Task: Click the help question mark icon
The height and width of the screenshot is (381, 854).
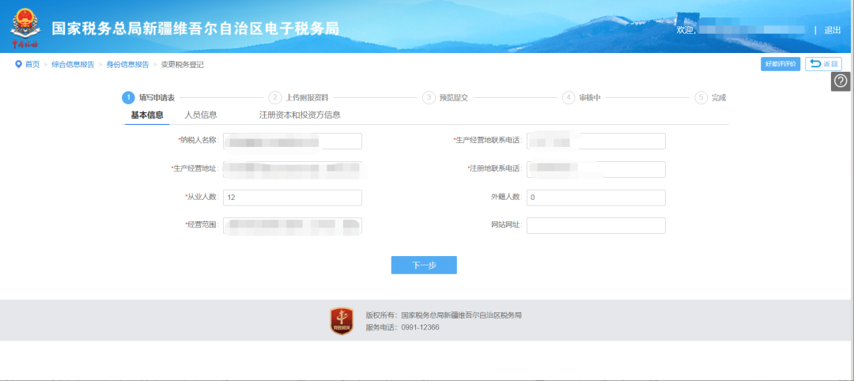Action: pyautogui.click(x=841, y=81)
